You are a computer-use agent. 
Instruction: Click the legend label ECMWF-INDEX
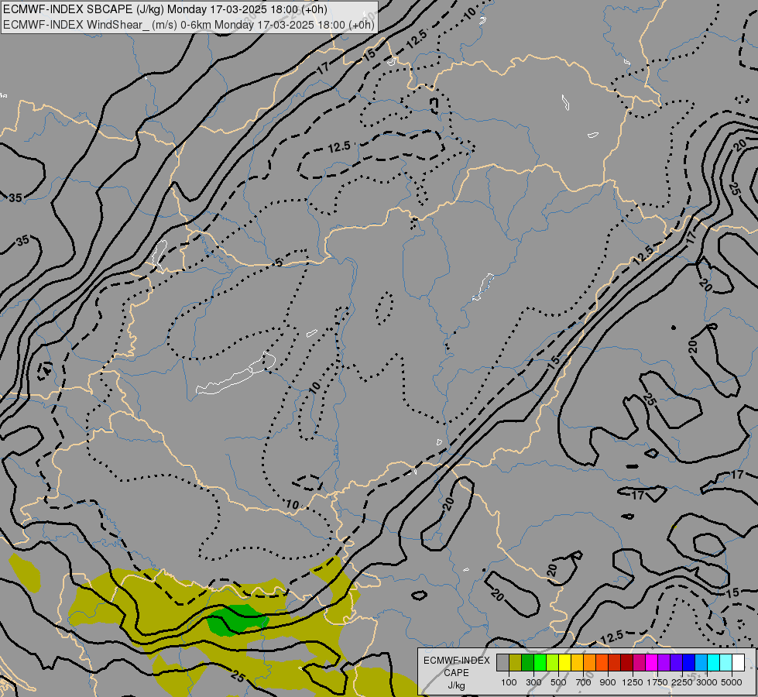(456, 661)
